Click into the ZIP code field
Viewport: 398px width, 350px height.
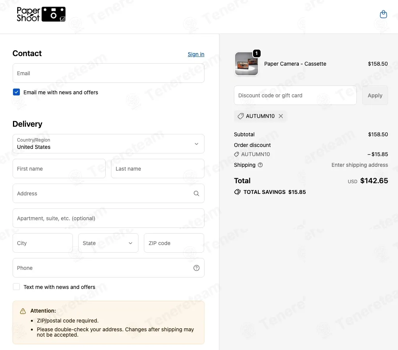click(x=174, y=243)
